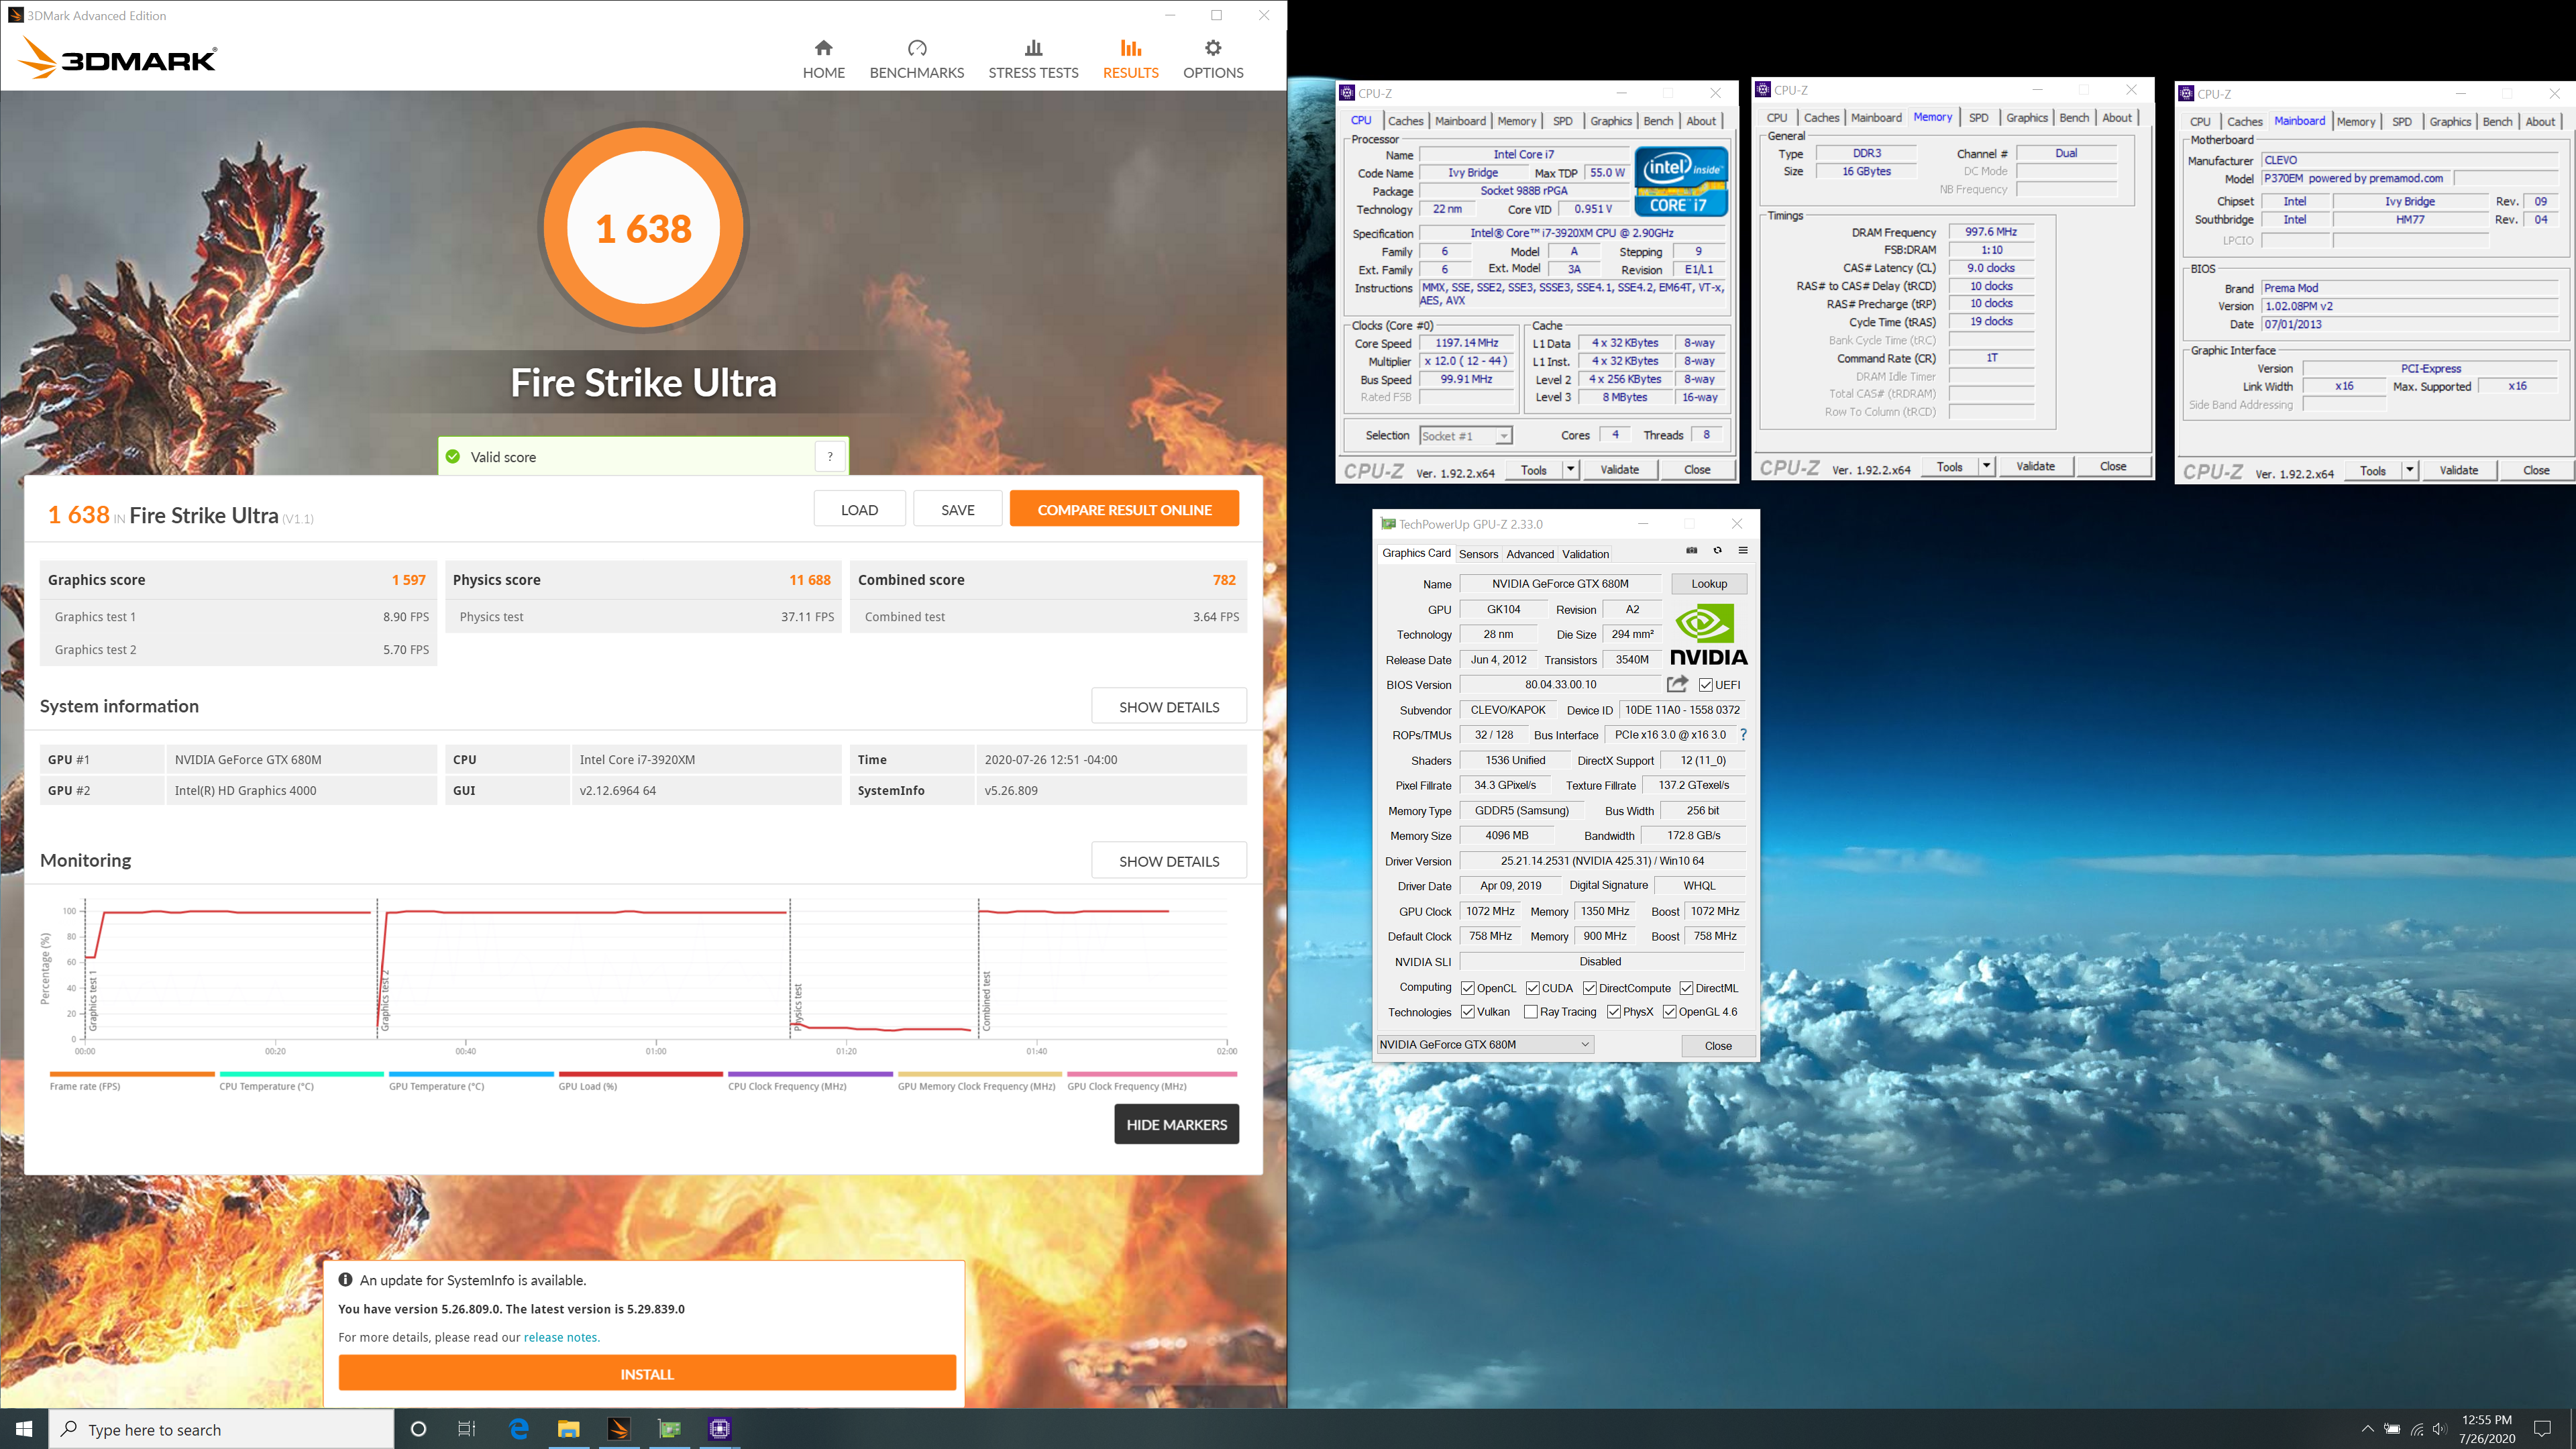Open the notification center icon
This screenshot has width=2576, height=1449.
coord(2543,1429)
